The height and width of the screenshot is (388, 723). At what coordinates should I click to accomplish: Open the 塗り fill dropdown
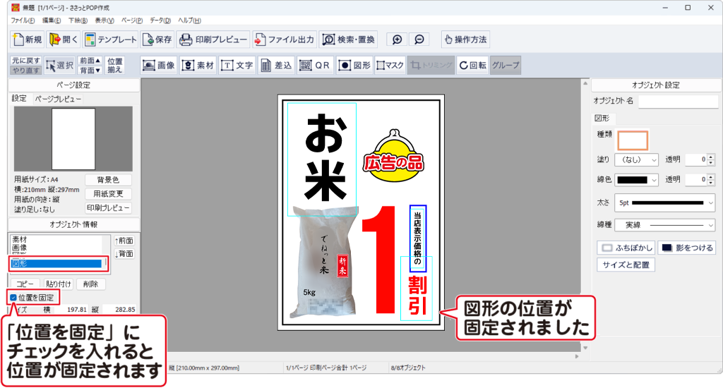[636, 160]
